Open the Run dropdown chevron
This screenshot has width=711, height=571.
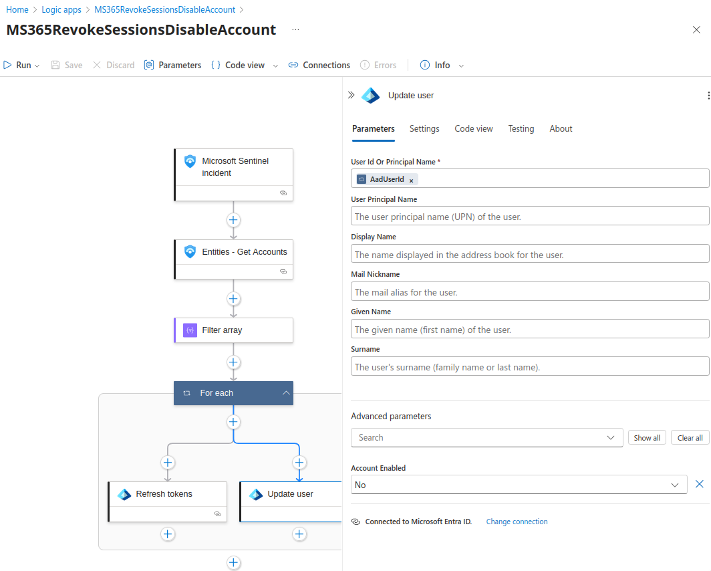37,66
